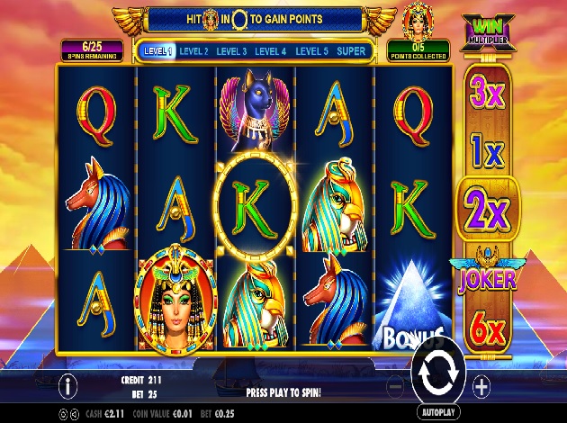Click the black cat Bastet symbol
The height and width of the screenshot is (423, 567).
click(x=255, y=111)
